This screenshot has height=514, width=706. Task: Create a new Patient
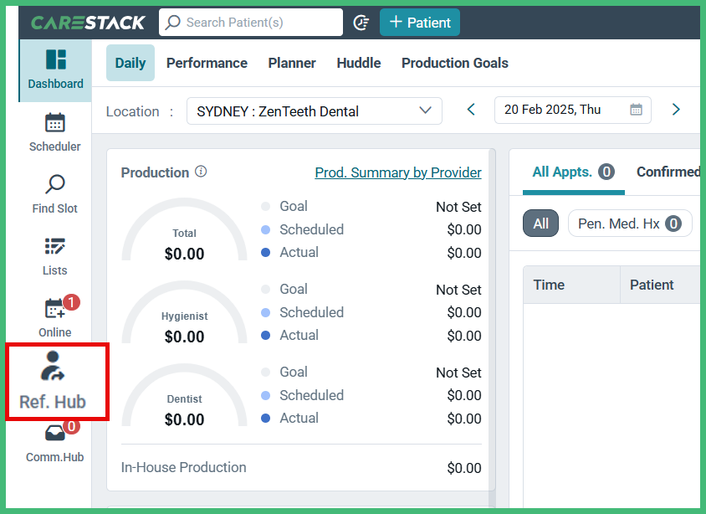point(419,23)
